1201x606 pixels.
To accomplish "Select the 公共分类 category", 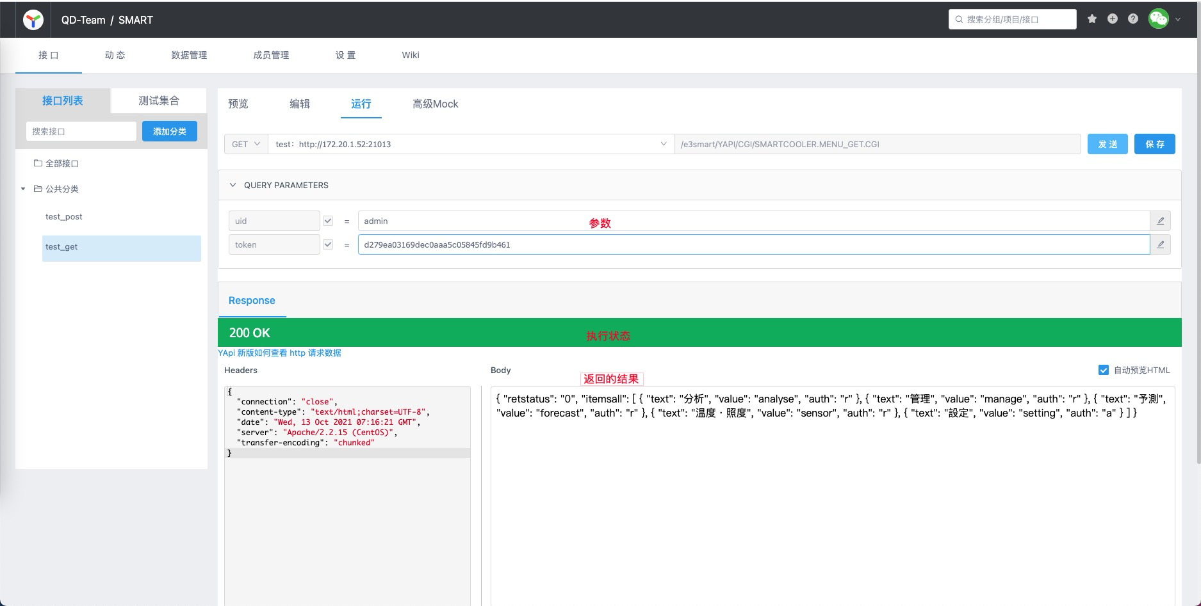I will pos(61,189).
